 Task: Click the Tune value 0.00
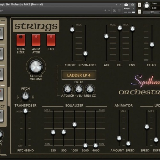(x=154, y=8)
